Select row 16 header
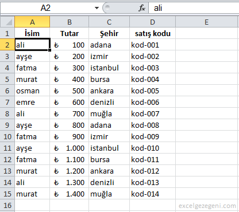The width and height of the screenshot is (239, 212). [x=7, y=205]
